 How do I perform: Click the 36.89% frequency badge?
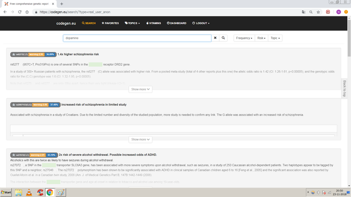tap(50, 54)
